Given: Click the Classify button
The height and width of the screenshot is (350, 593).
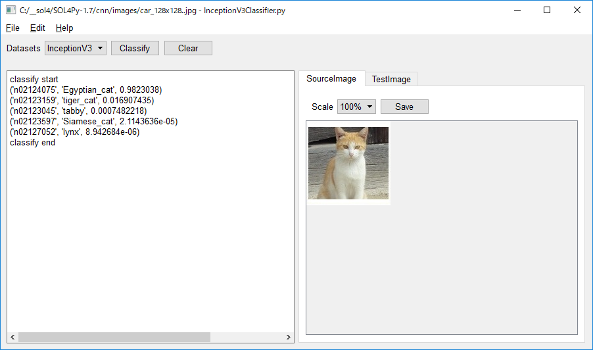Looking at the screenshot, I should tap(135, 49).
